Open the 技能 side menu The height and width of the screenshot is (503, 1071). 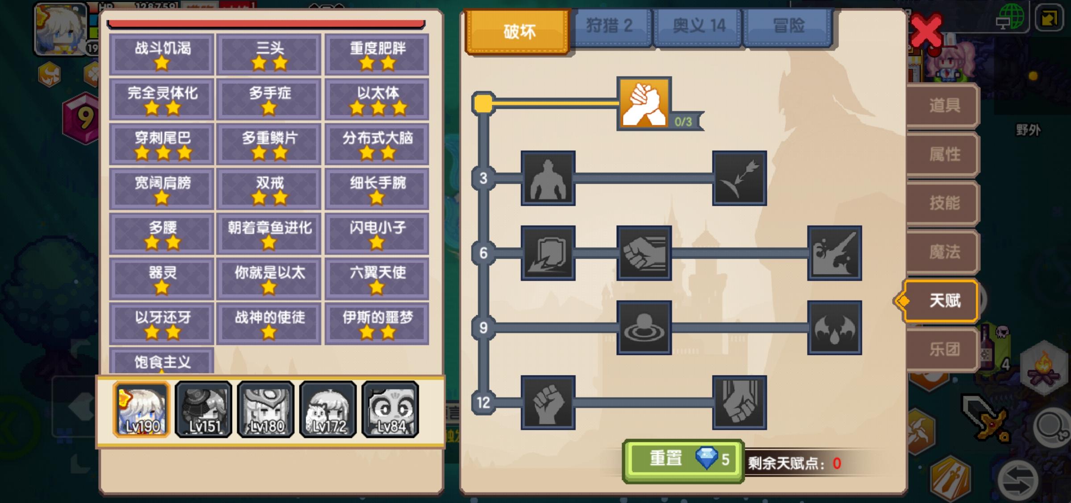coord(944,203)
